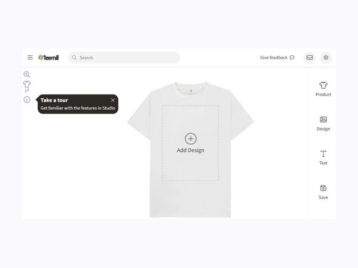Close the Take a tour tooltip

click(113, 100)
